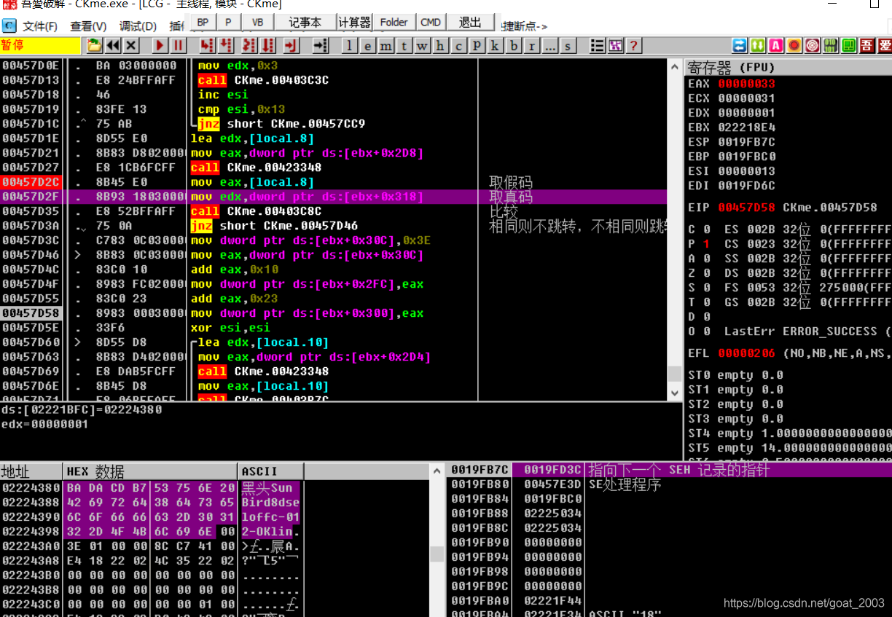Open Memory map via 'm' button
The image size is (892, 617).
[386, 46]
